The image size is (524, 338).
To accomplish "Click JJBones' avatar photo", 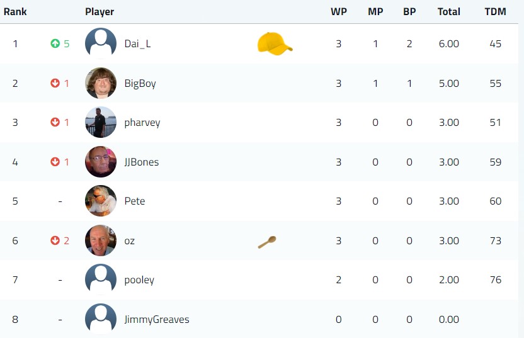I will click(101, 162).
